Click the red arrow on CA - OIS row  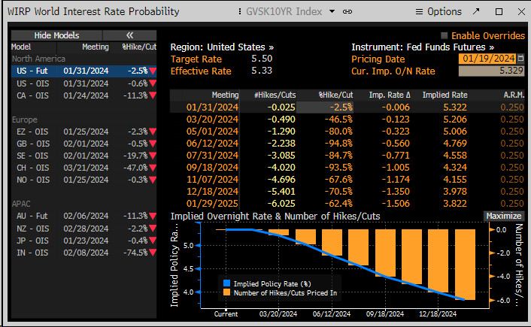[x=153, y=95]
